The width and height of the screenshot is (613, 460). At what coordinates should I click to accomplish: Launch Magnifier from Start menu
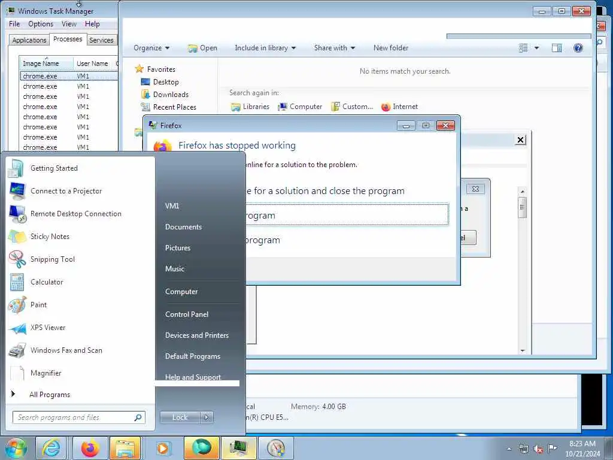(x=45, y=373)
